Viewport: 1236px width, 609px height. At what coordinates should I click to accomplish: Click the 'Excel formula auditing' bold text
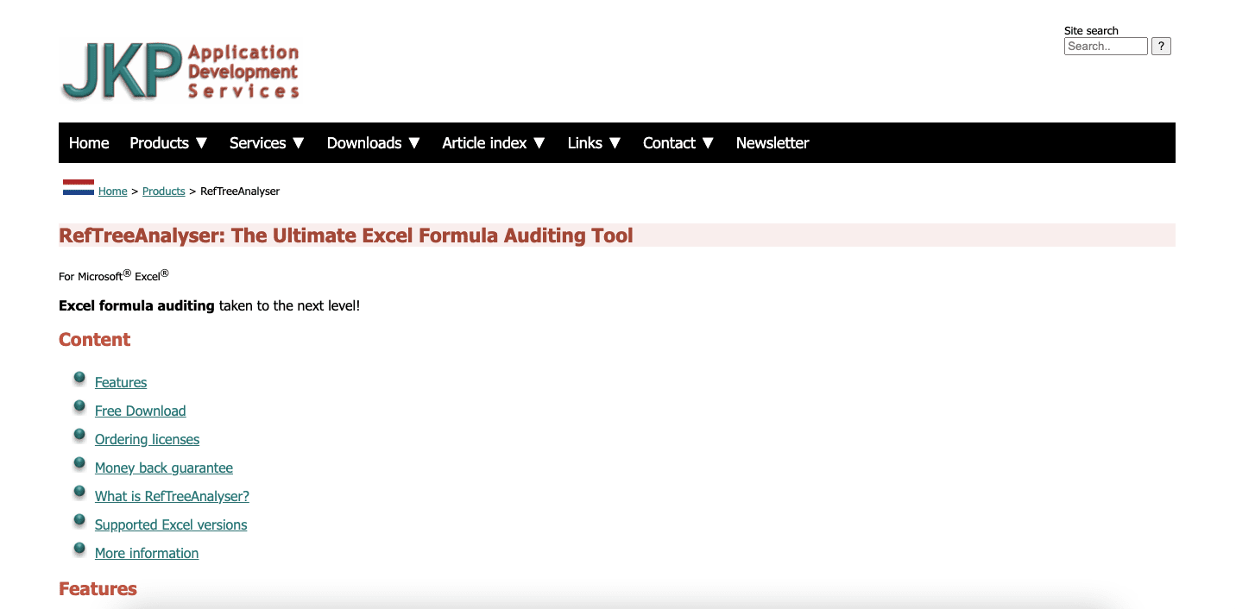pos(136,305)
